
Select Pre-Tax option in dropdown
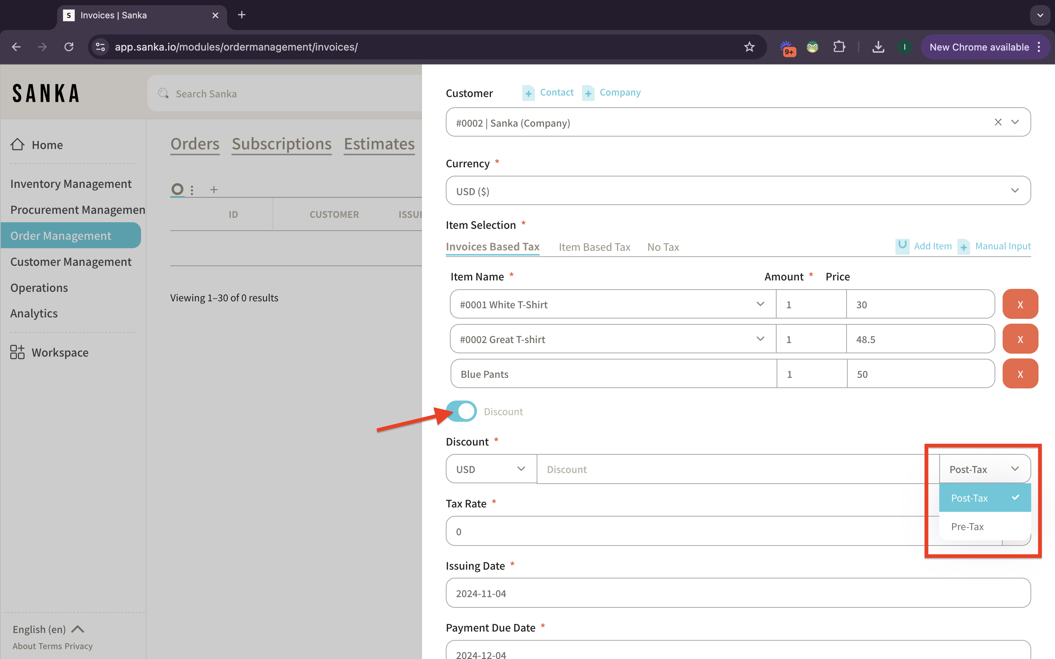coord(967,526)
